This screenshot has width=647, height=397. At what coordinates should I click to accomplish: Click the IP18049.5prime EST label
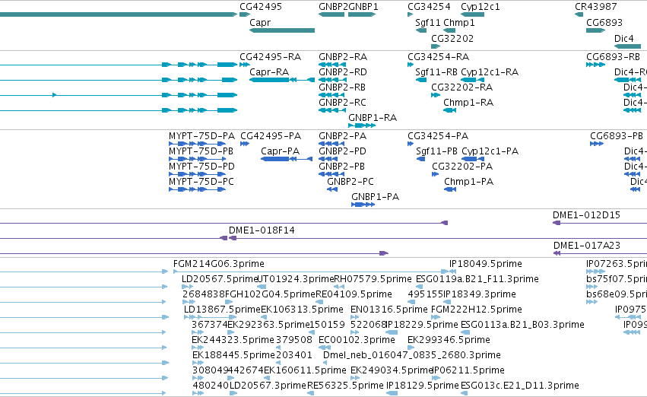(x=486, y=264)
